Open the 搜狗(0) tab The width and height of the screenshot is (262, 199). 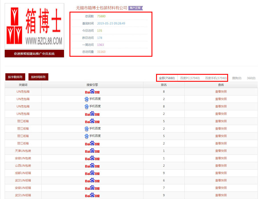tap(237, 78)
